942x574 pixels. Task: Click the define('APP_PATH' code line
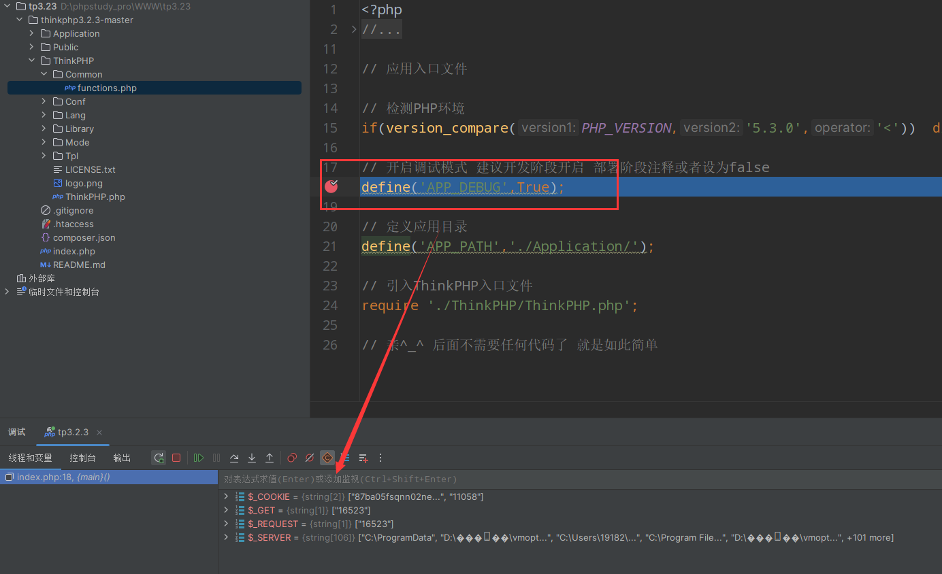pyautogui.click(x=508, y=246)
